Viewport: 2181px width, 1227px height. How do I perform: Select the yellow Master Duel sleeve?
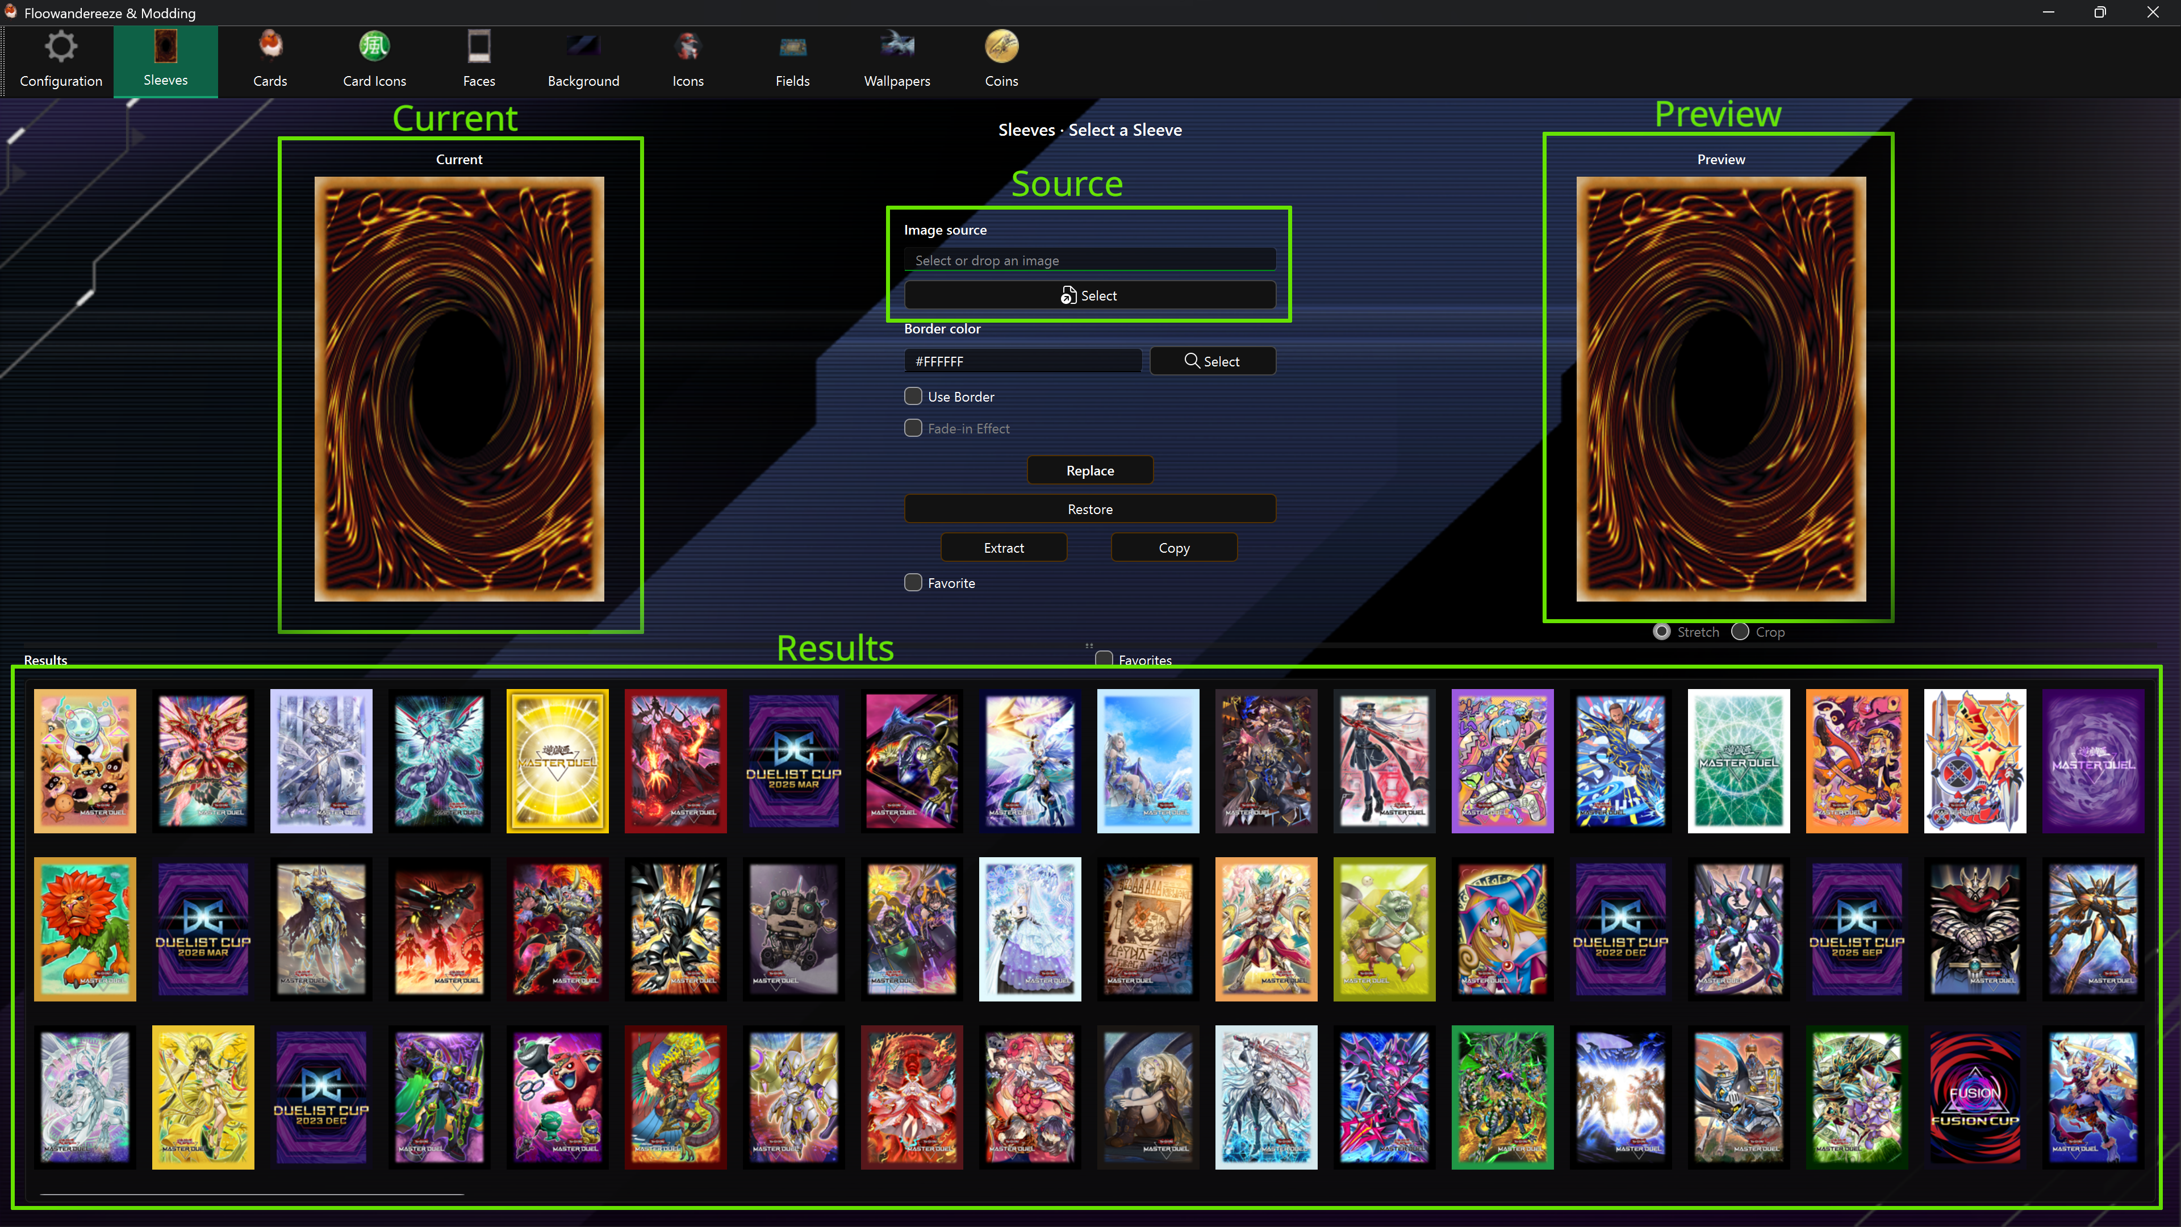(x=557, y=761)
